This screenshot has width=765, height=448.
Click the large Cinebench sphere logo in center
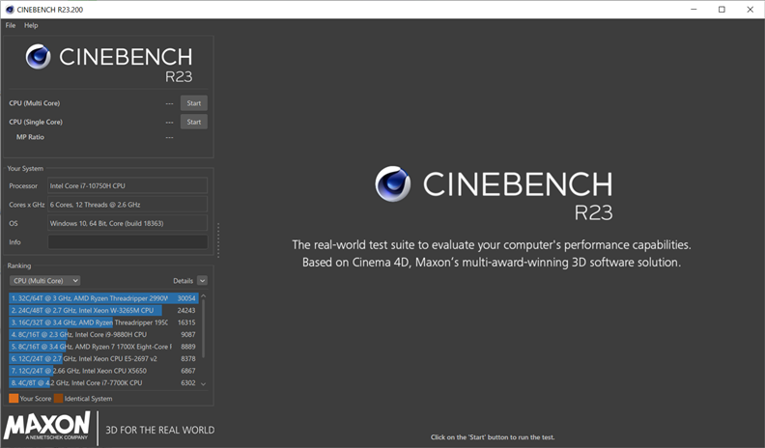coord(393,183)
